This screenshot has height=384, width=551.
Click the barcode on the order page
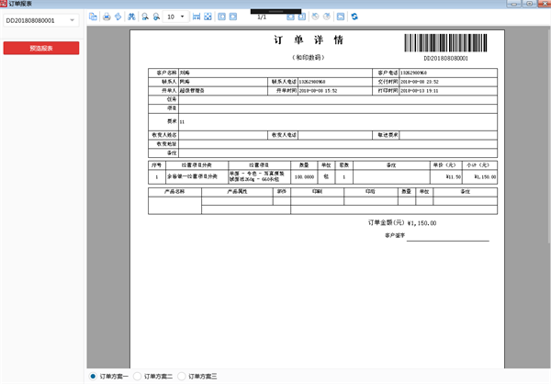tap(444, 43)
